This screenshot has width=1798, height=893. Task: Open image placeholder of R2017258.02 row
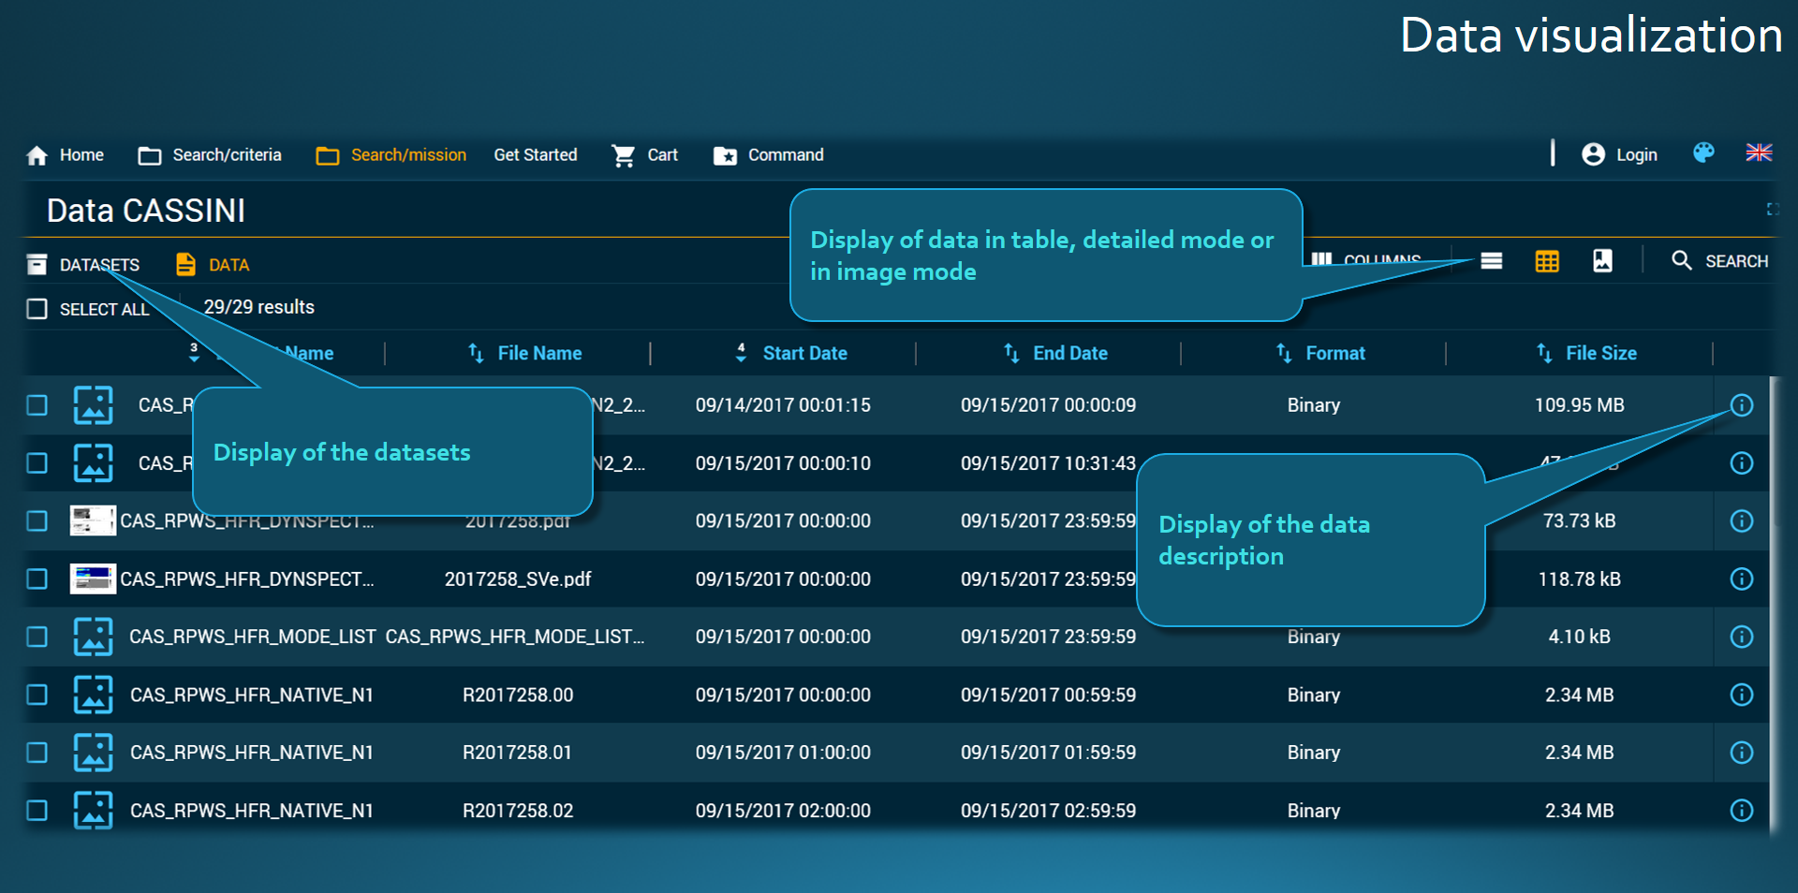pos(94,811)
